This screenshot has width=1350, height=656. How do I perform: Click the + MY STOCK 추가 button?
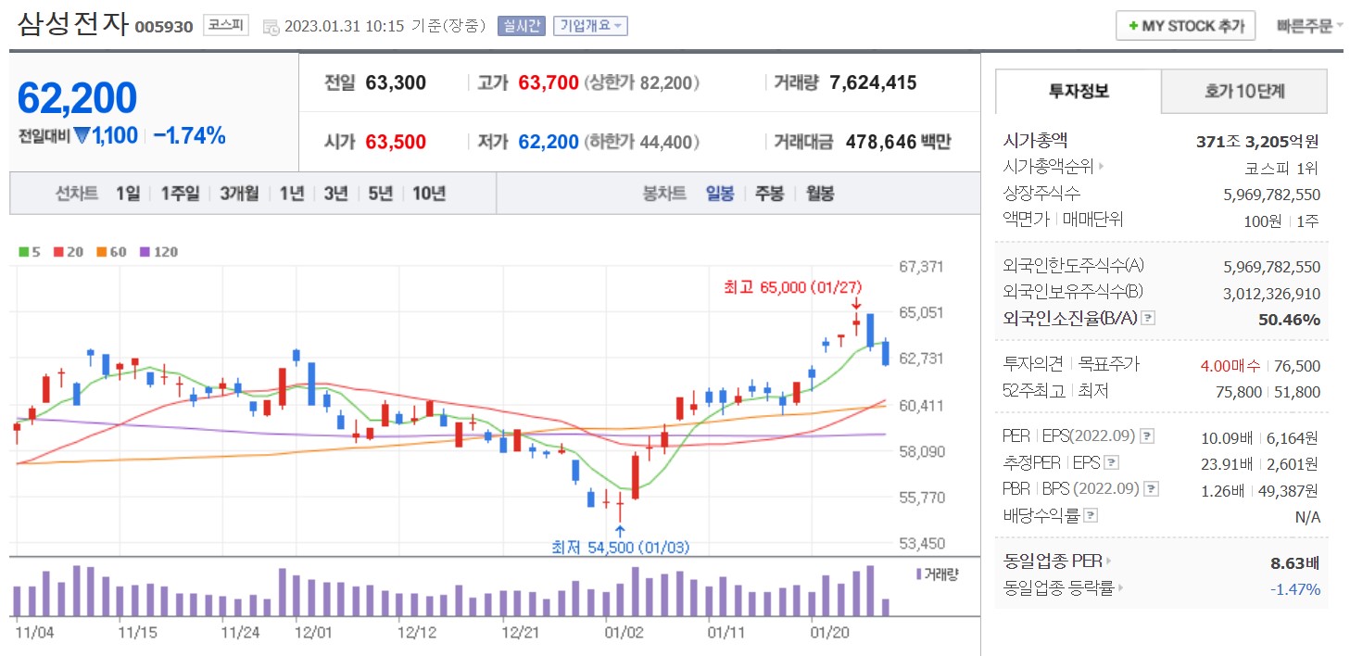coord(1186,25)
